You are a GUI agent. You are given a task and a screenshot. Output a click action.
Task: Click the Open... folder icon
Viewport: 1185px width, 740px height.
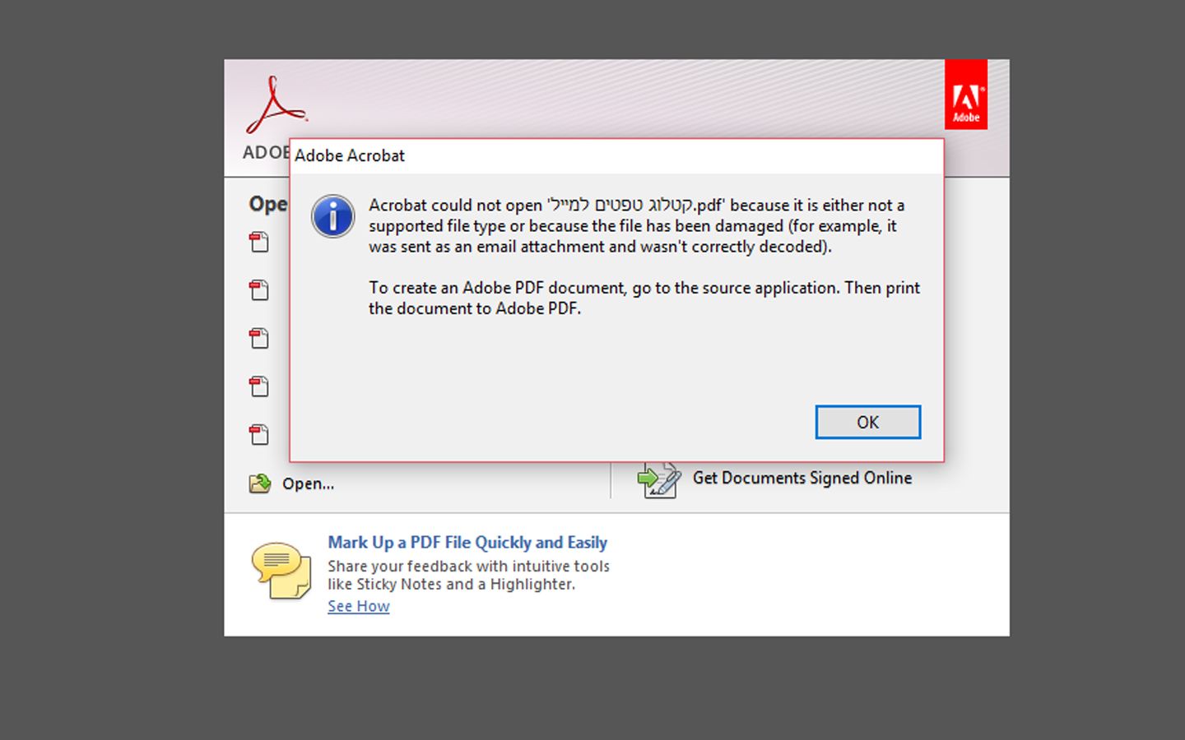point(260,483)
